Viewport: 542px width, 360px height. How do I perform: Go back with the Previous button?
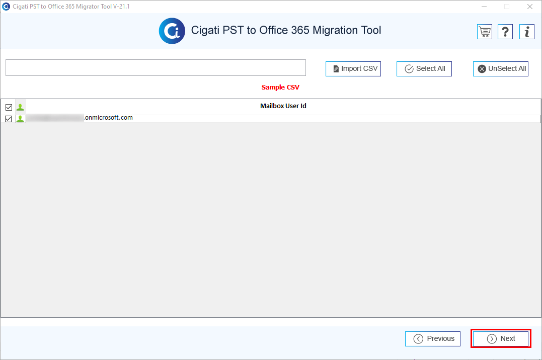(433, 338)
